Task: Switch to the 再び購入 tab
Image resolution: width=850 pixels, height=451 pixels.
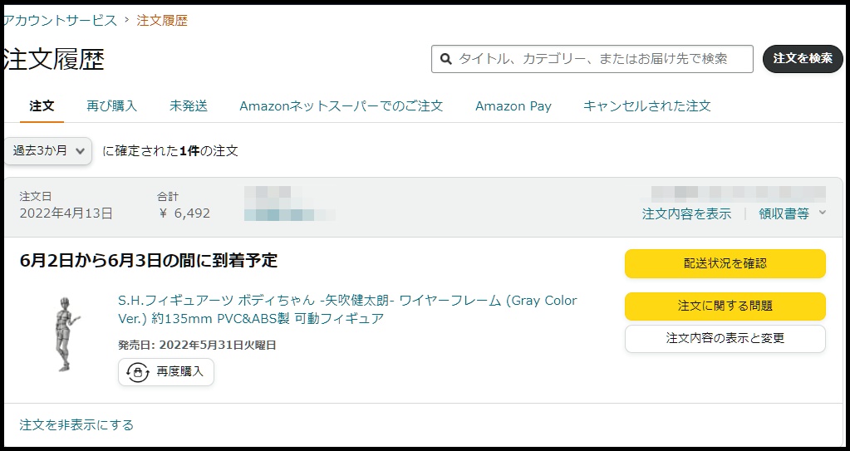Action: coord(111,106)
